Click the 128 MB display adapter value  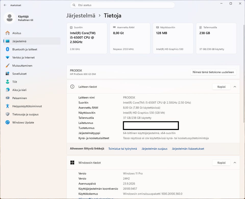[x=162, y=33]
